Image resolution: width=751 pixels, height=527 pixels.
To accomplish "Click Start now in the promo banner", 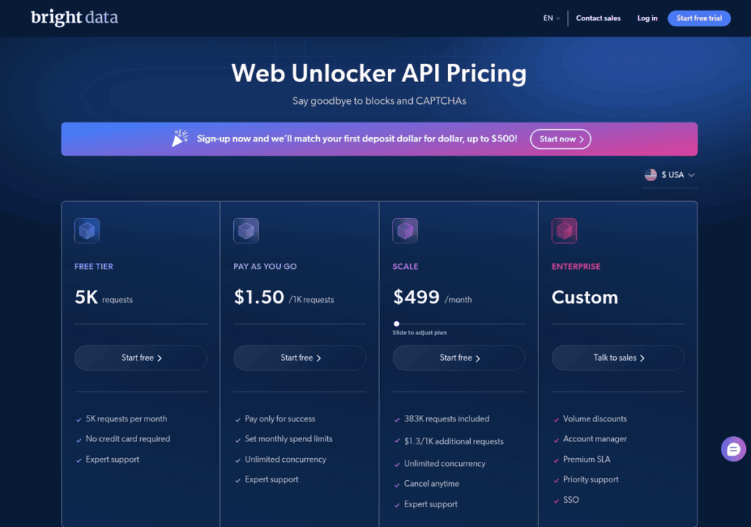I will pyautogui.click(x=560, y=139).
